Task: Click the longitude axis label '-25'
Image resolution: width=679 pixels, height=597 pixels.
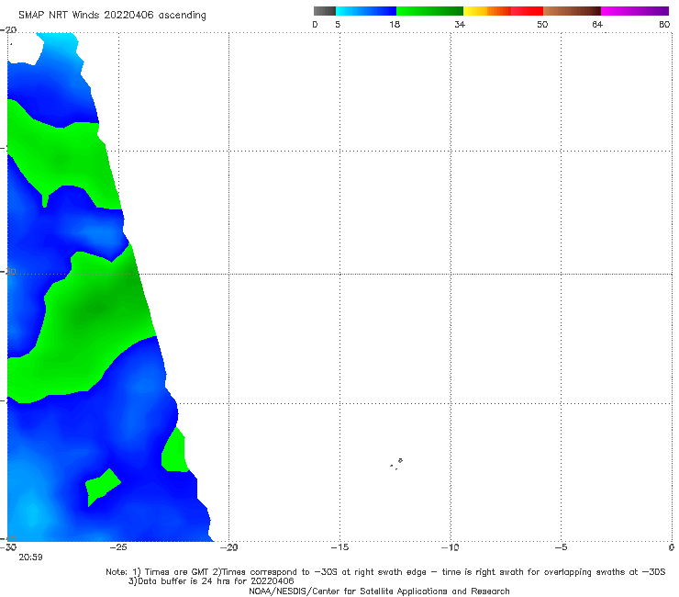Action: pyautogui.click(x=118, y=547)
